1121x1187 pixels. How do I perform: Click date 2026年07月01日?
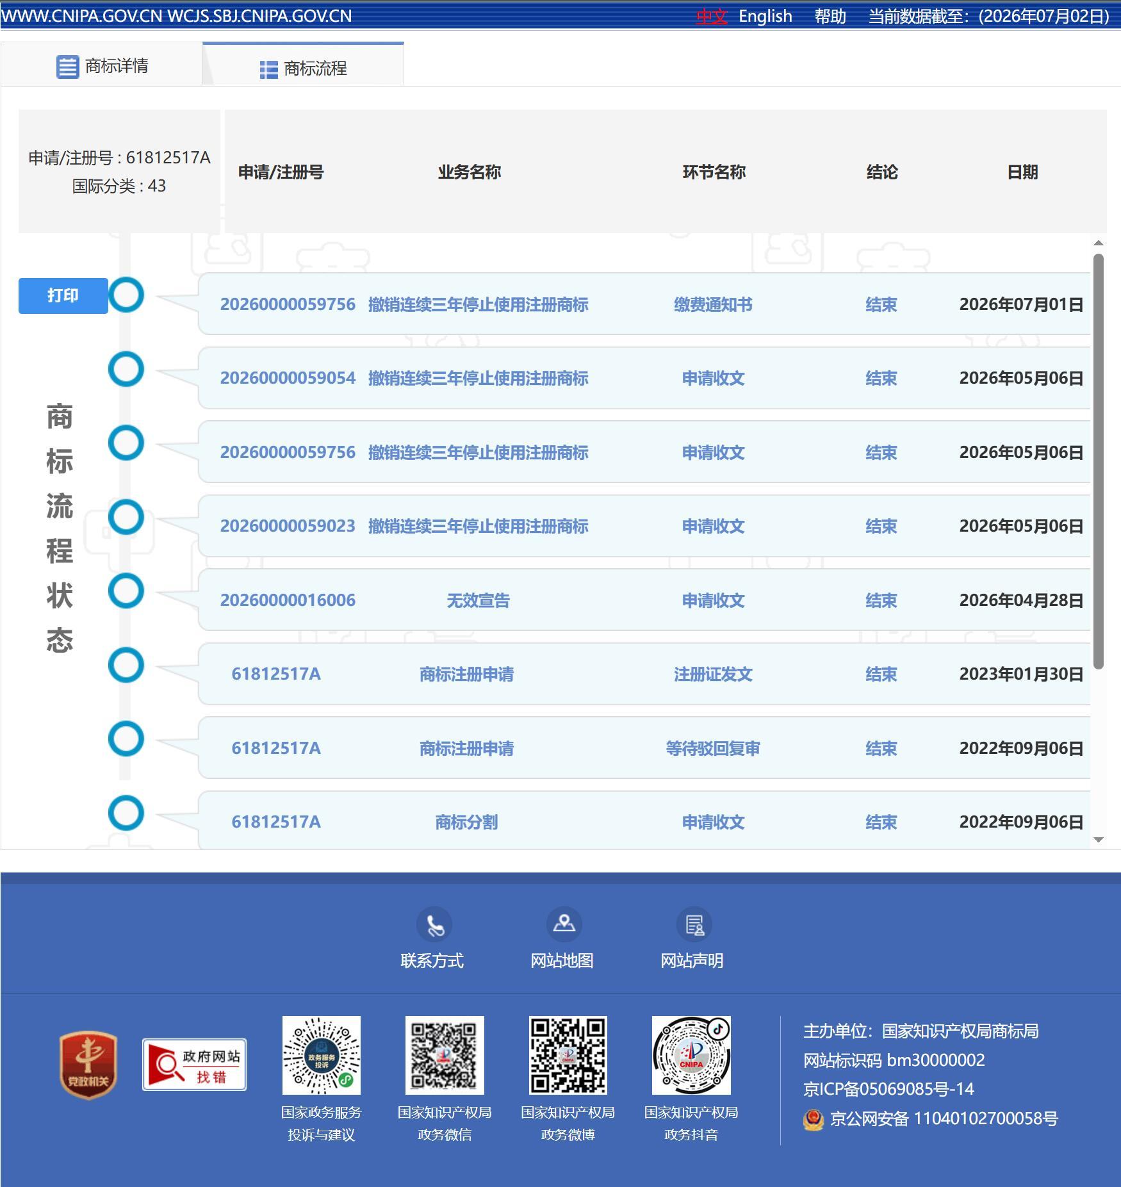[x=1021, y=304]
